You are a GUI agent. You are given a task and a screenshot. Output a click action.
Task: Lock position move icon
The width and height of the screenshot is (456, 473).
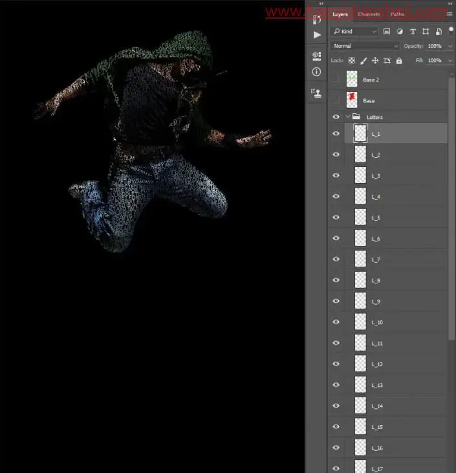click(375, 61)
